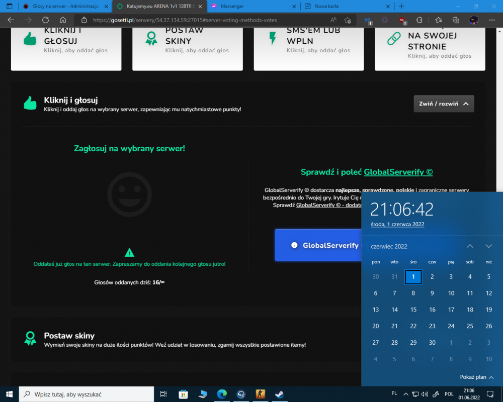Image resolution: width=503 pixels, height=402 pixels.
Task: View site security lock info
Action: tap(84, 20)
